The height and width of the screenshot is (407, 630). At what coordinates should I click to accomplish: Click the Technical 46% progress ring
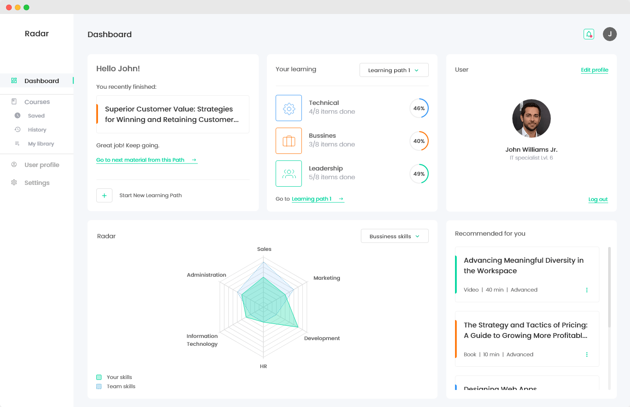419,108
